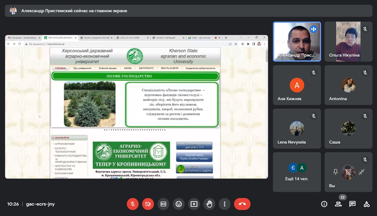Leave the call with the red hang-up button
The height and width of the screenshot is (216, 377).
click(x=242, y=204)
